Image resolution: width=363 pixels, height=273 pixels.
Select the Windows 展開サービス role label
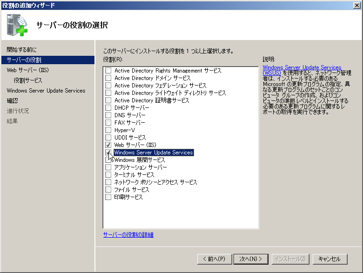tap(140, 160)
